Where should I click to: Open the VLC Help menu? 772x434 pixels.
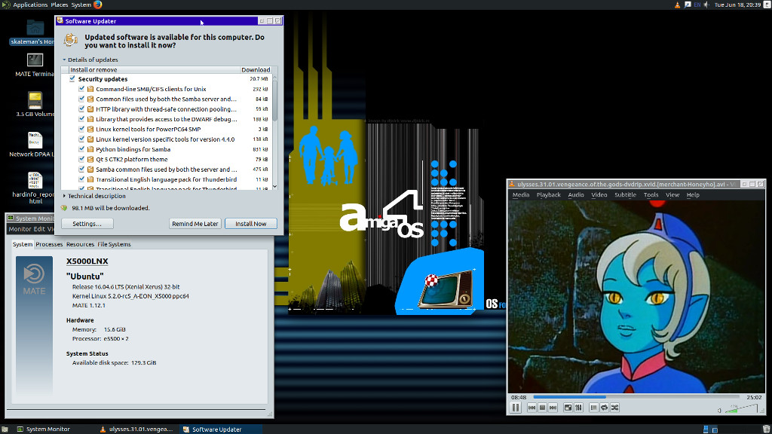[x=693, y=195]
